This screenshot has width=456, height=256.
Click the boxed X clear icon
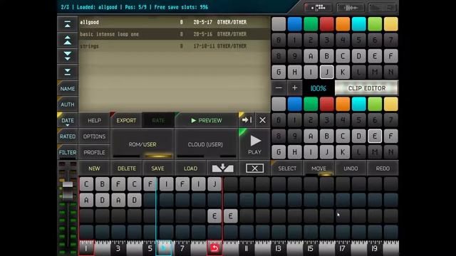[x=254, y=169]
